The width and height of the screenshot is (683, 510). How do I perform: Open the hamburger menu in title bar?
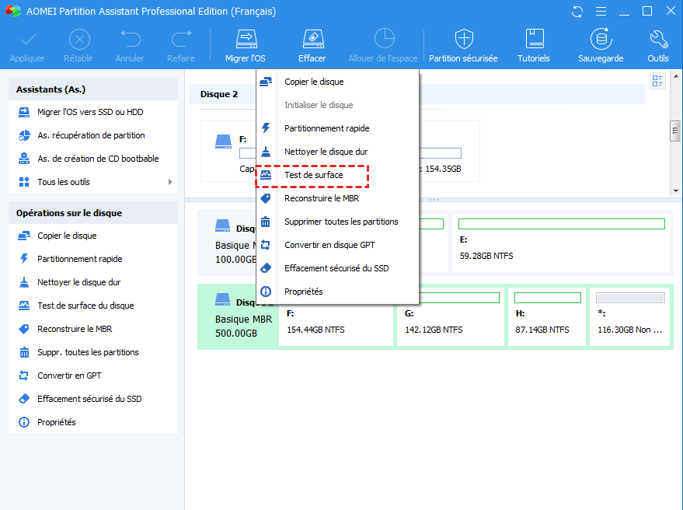coord(601,12)
